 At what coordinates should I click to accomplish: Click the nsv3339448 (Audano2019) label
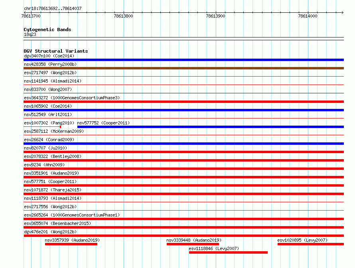pos(194,240)
